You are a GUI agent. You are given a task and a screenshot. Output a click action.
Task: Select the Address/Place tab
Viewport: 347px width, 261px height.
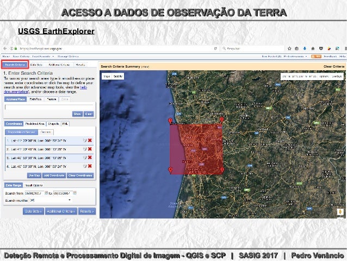pyautogui.click(x=15, y=99)
